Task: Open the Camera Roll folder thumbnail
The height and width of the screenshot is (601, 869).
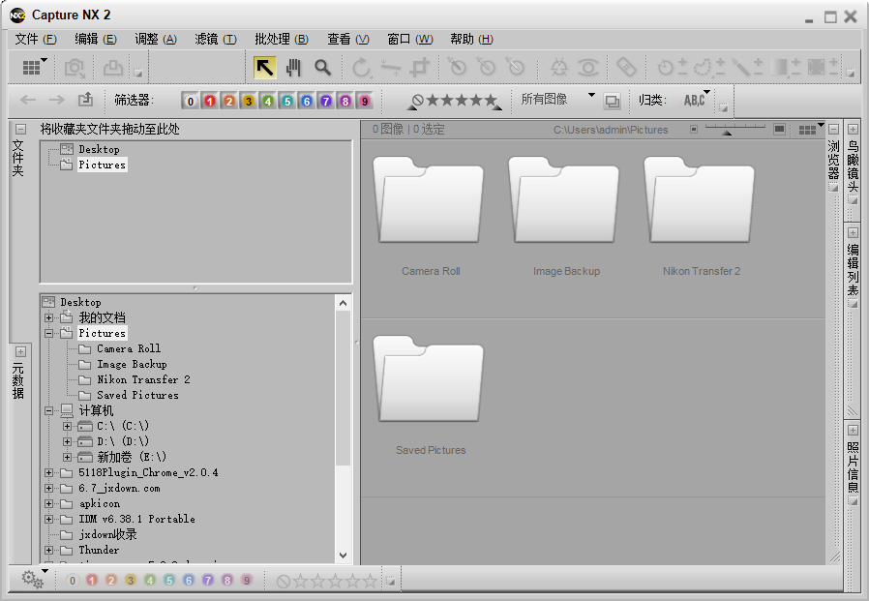Action: (x=430, y=200)
